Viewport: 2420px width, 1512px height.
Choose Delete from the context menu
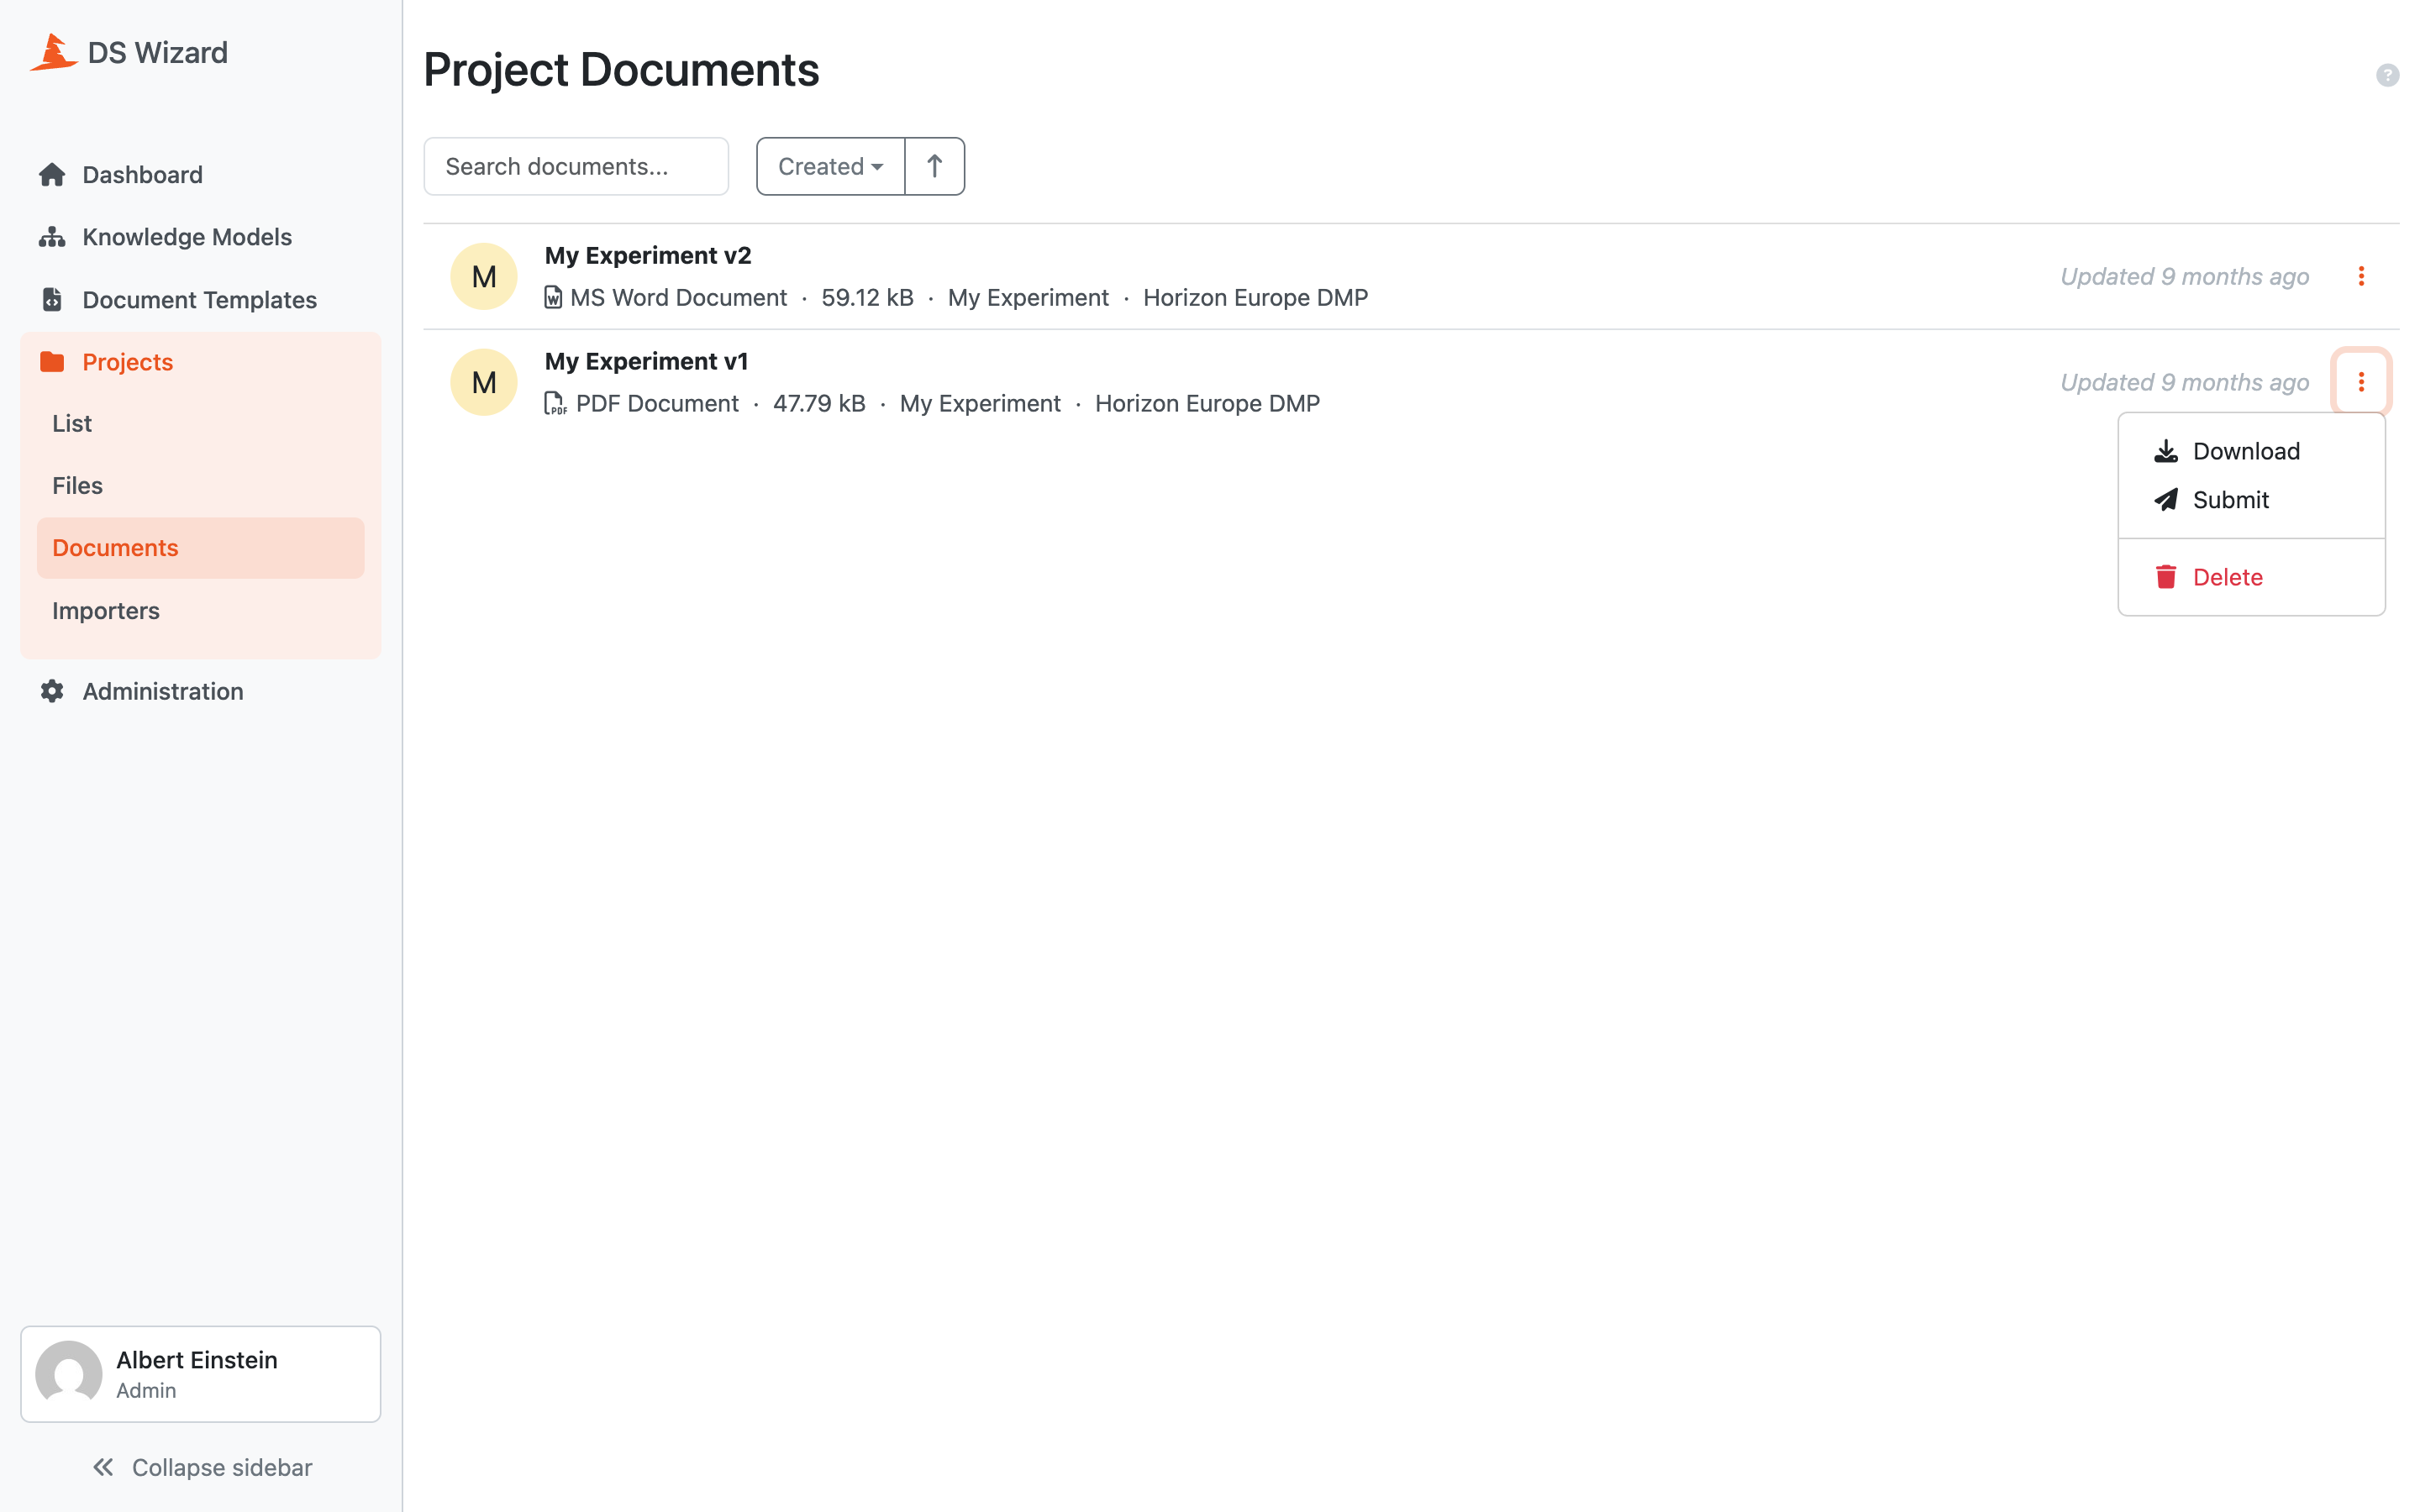2251,577
